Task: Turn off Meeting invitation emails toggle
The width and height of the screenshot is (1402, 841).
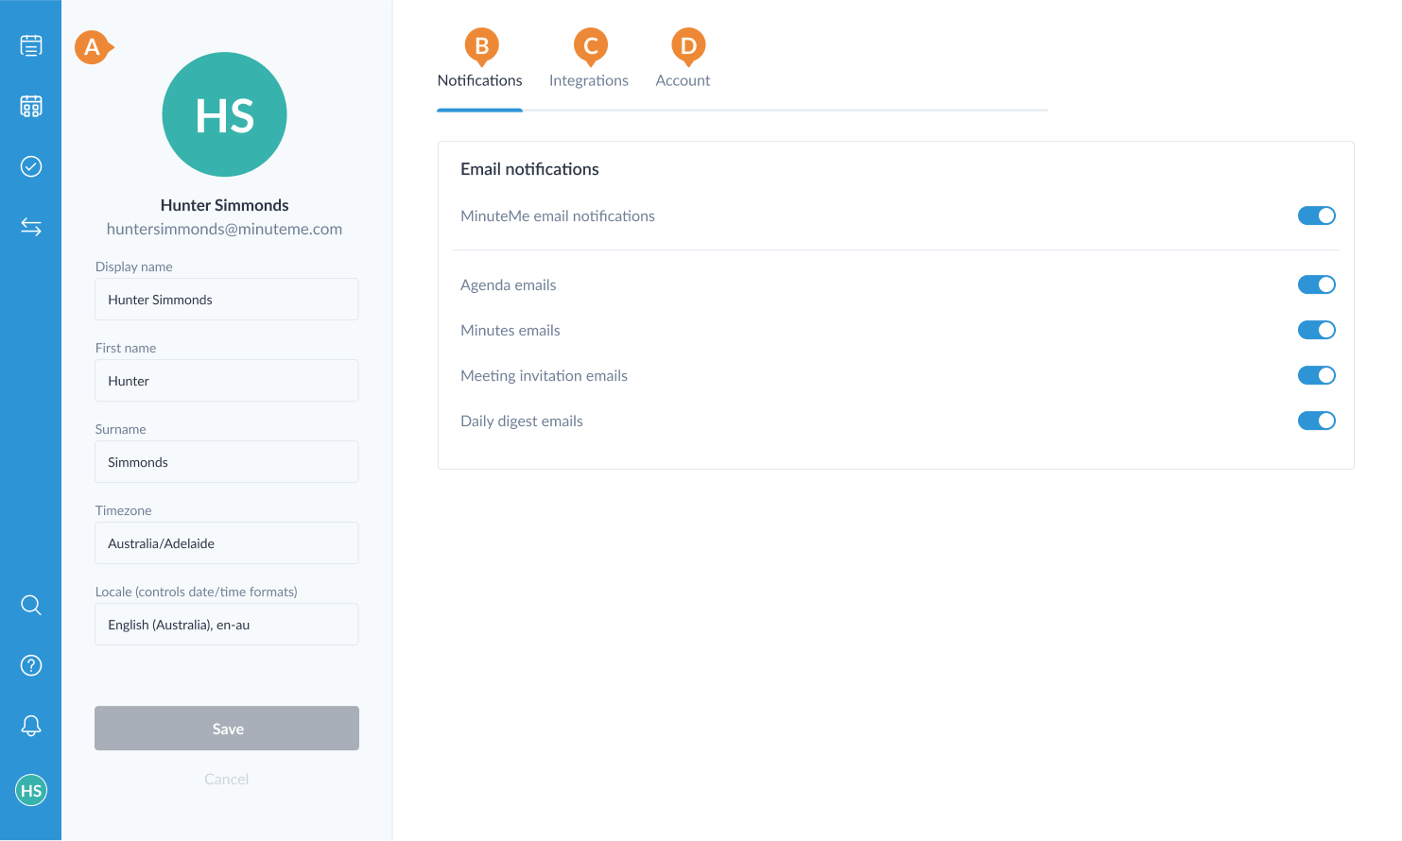Action: [x=1316, y=375]
